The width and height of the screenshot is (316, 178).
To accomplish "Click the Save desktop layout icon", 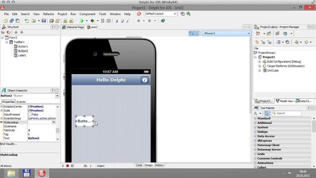I will tap(182, 14).
